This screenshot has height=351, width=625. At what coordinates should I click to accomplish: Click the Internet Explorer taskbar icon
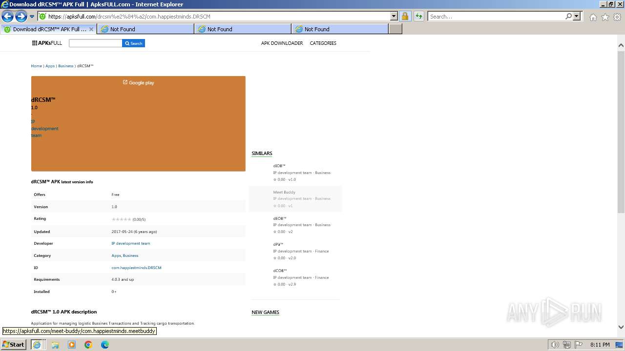point(37,345)
